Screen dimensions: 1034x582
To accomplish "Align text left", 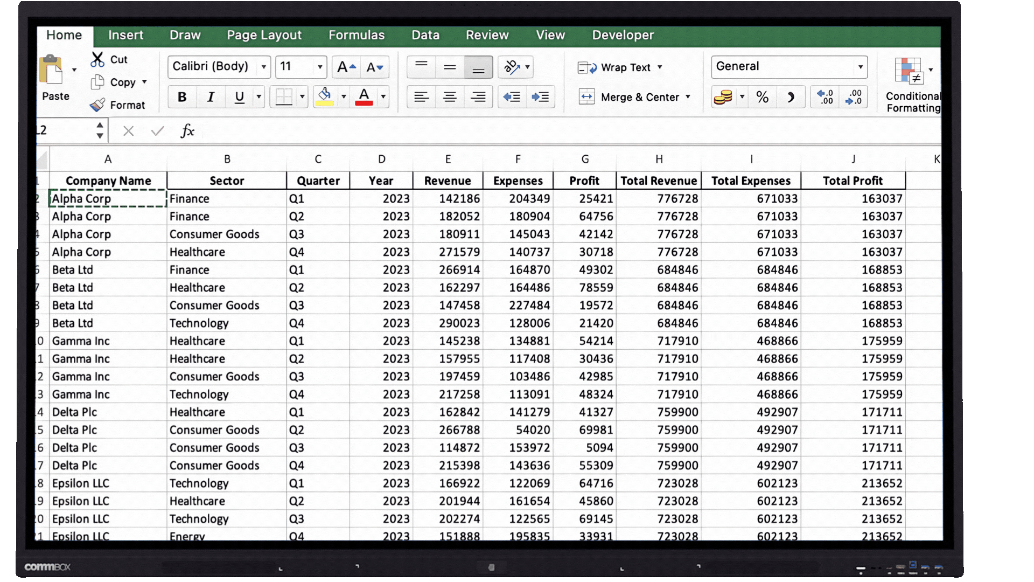I will 421,97.
